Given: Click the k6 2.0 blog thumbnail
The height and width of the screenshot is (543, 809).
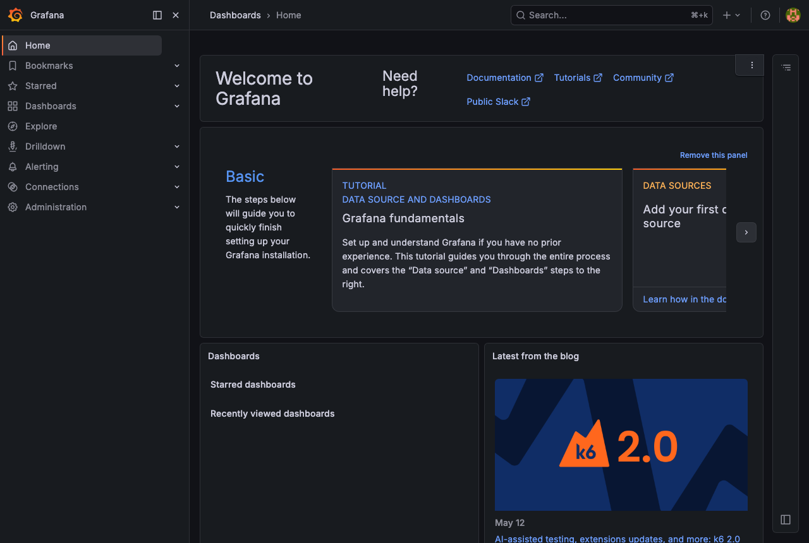Looking at the screenshot, I should tap(621, 445).
